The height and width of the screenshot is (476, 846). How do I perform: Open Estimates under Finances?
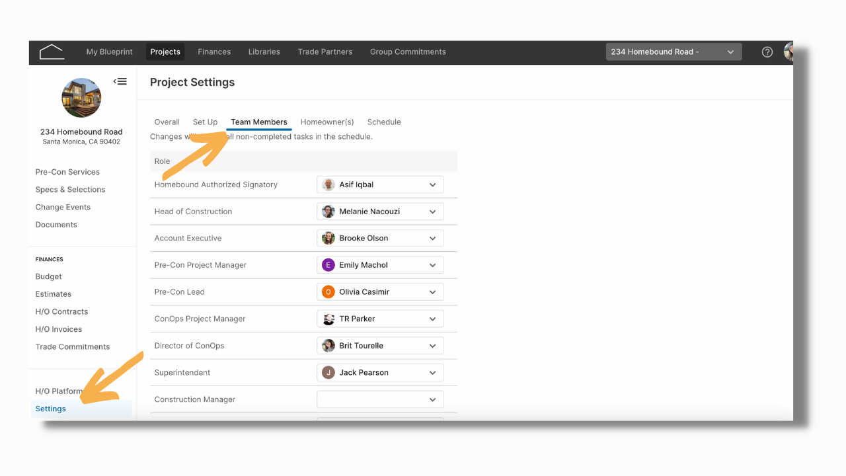[54, 294]
